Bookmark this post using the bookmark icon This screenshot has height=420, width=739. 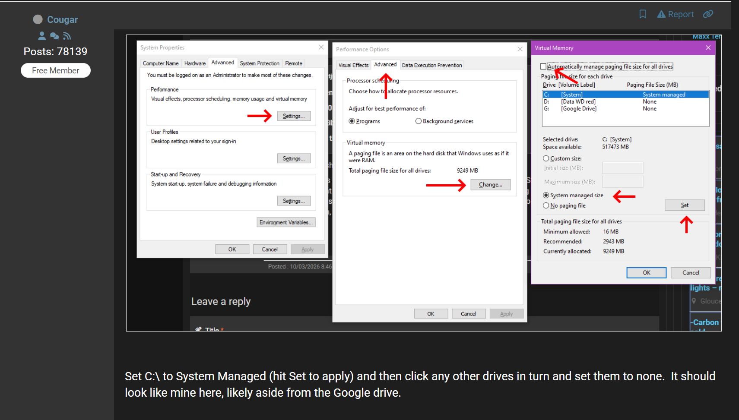[643, 14]
